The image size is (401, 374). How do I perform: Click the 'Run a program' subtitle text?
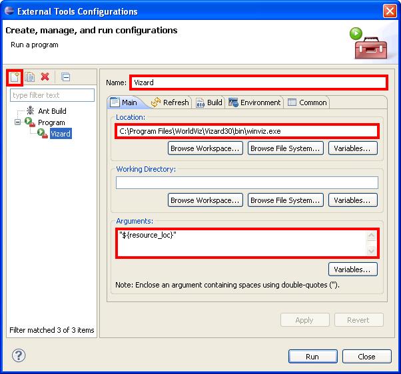click(35, 45)
